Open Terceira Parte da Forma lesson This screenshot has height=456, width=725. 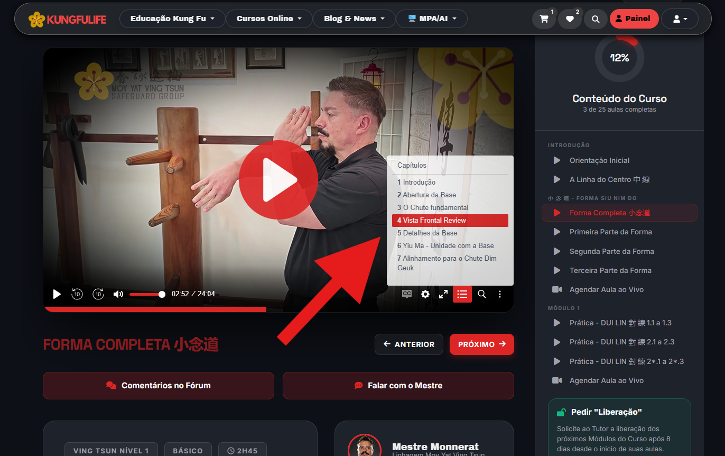click(x=619, y=270)
